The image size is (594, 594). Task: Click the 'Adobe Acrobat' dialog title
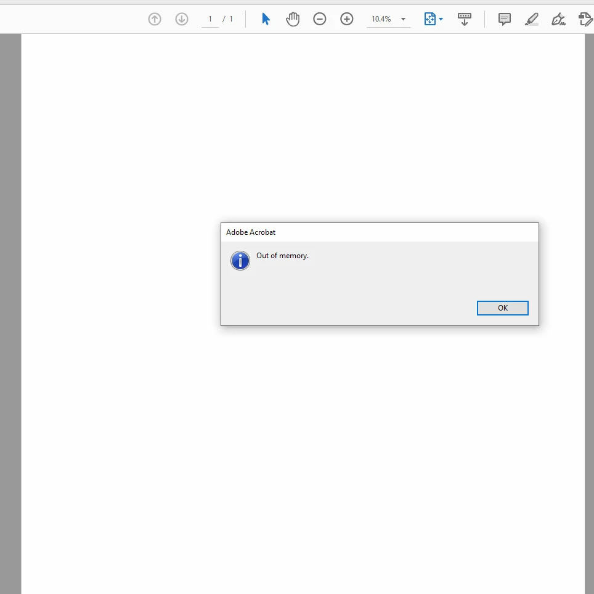pos(251,232)
